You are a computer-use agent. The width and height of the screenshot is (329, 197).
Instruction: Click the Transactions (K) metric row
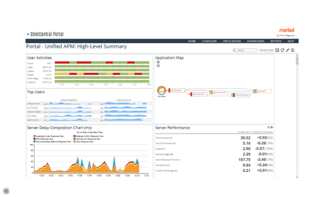(x=214, y=165)
